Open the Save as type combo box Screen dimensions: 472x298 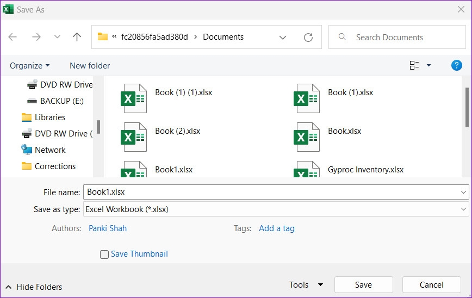[276, 209]
